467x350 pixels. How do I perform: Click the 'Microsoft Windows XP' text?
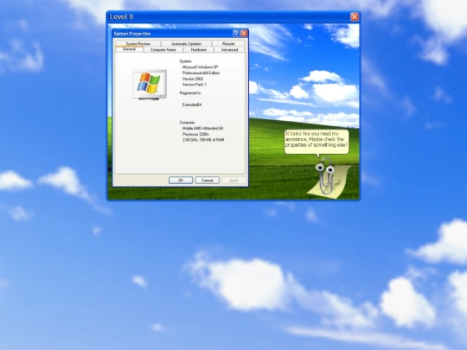pyautogui.click(x=200, y=67)
